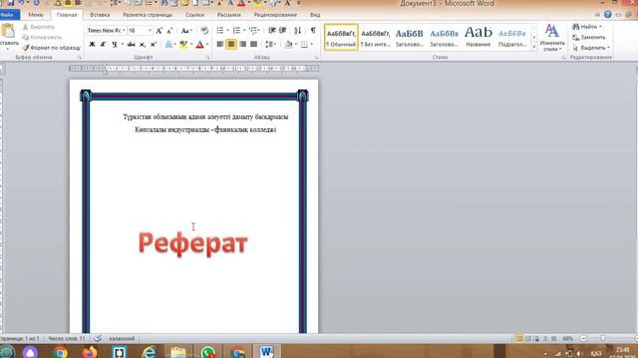Switch to the Разметка страницы tab
638x358 pixels.
tap(148, 15)
